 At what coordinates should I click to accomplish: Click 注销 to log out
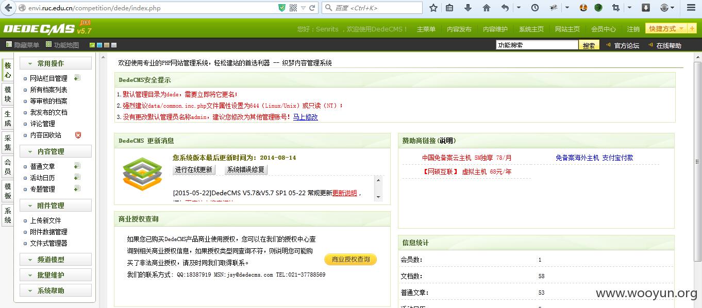(x=633, y=29)
